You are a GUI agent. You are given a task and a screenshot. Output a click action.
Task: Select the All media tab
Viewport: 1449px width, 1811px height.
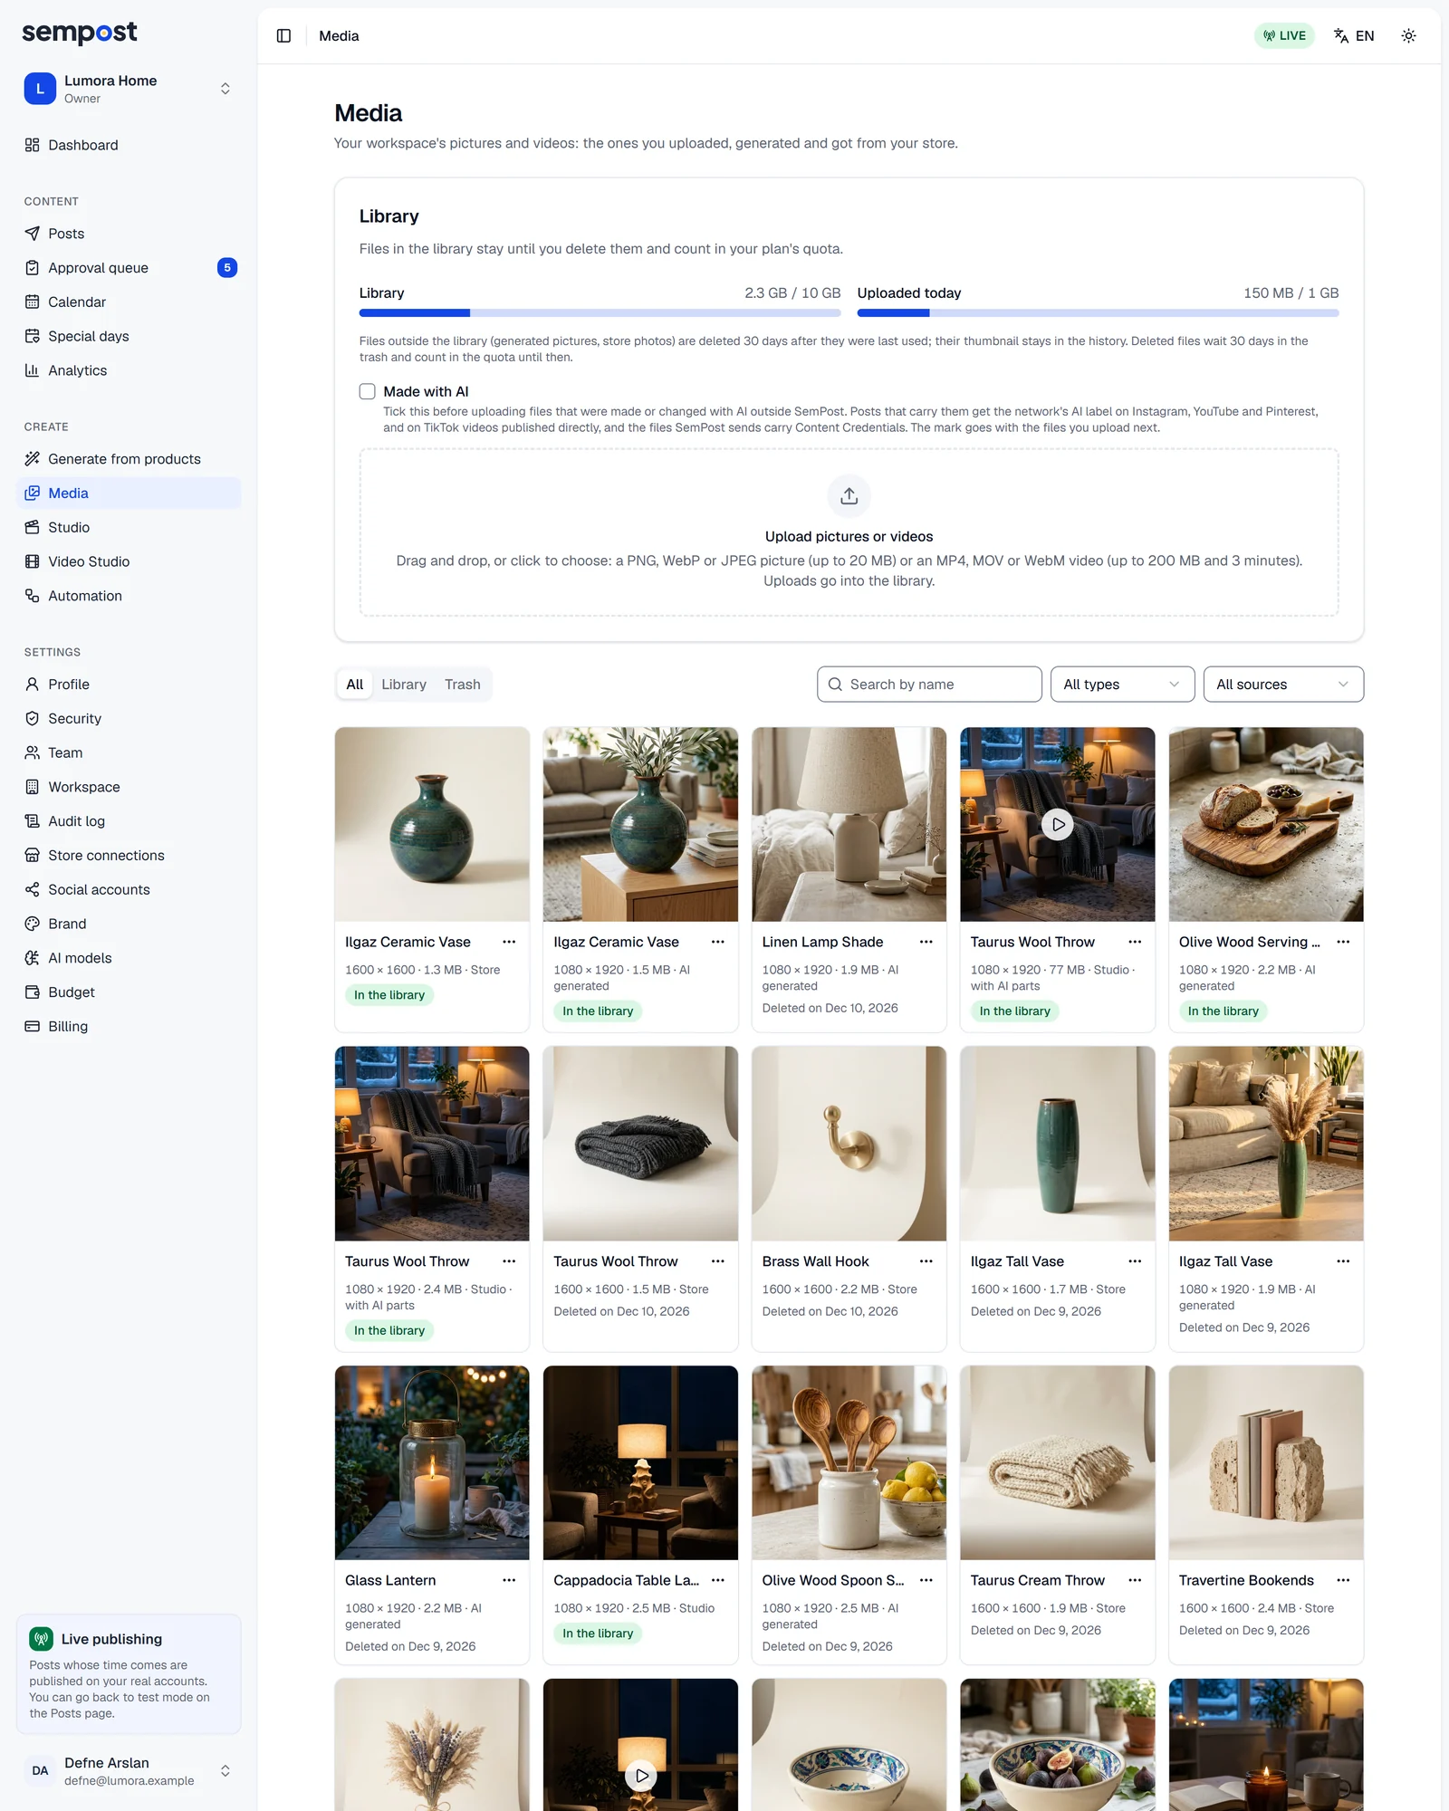click(x=355, y=685)
